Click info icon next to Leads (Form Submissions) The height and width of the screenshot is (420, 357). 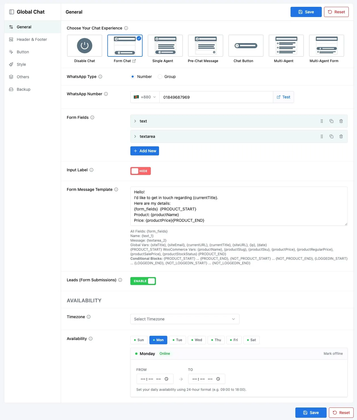click(x=120, y=280)
